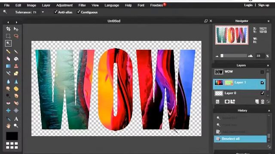
Task: Select the Brush tool
Action: [x=16, y=51]
